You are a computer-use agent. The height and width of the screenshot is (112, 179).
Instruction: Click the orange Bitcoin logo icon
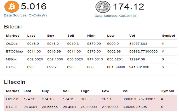(12, 7)
